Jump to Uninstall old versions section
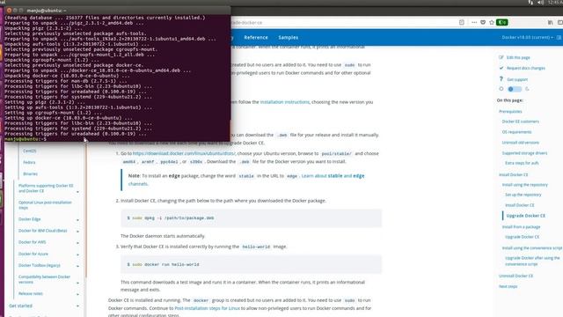This screenshot has width=563, height=317. pyautogui.click(x=520, y=143)
